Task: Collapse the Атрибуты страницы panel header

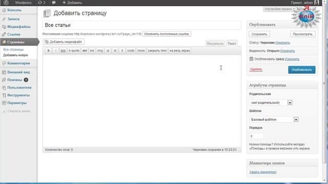Action: (282, 85)
